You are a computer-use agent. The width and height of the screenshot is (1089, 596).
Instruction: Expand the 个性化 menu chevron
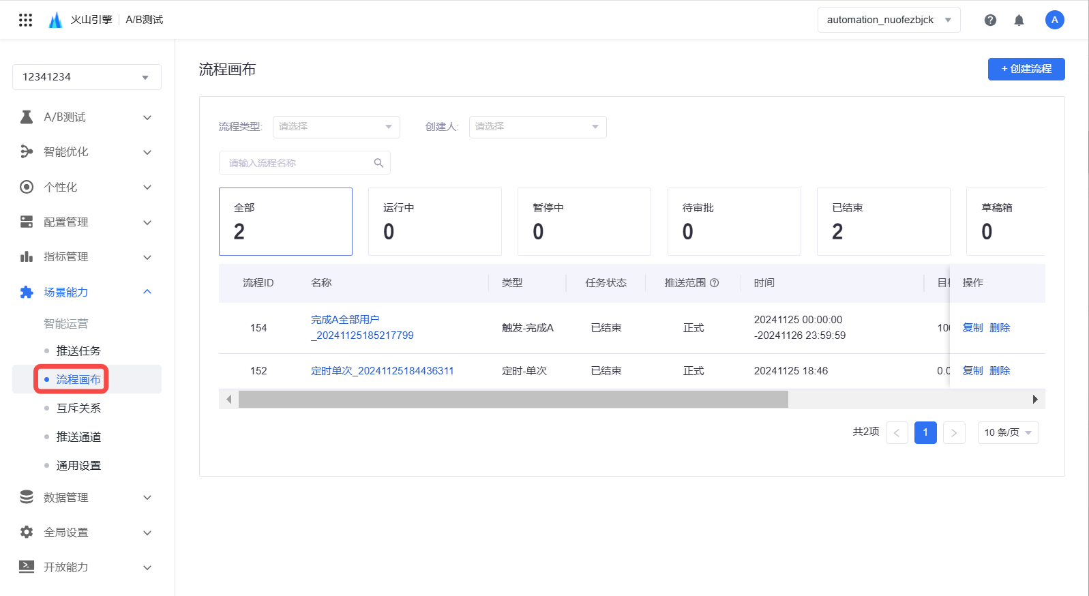coord(147,187)
